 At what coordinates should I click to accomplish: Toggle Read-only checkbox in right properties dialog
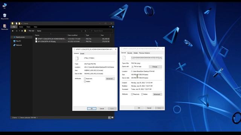[x=132, y=94]
